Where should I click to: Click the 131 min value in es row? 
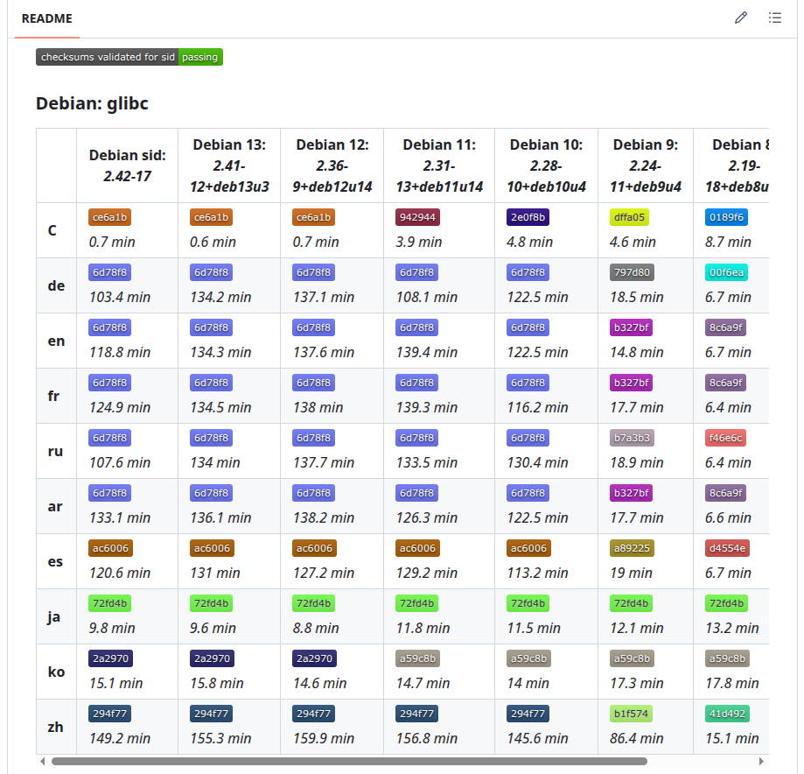tap(215, 573)
